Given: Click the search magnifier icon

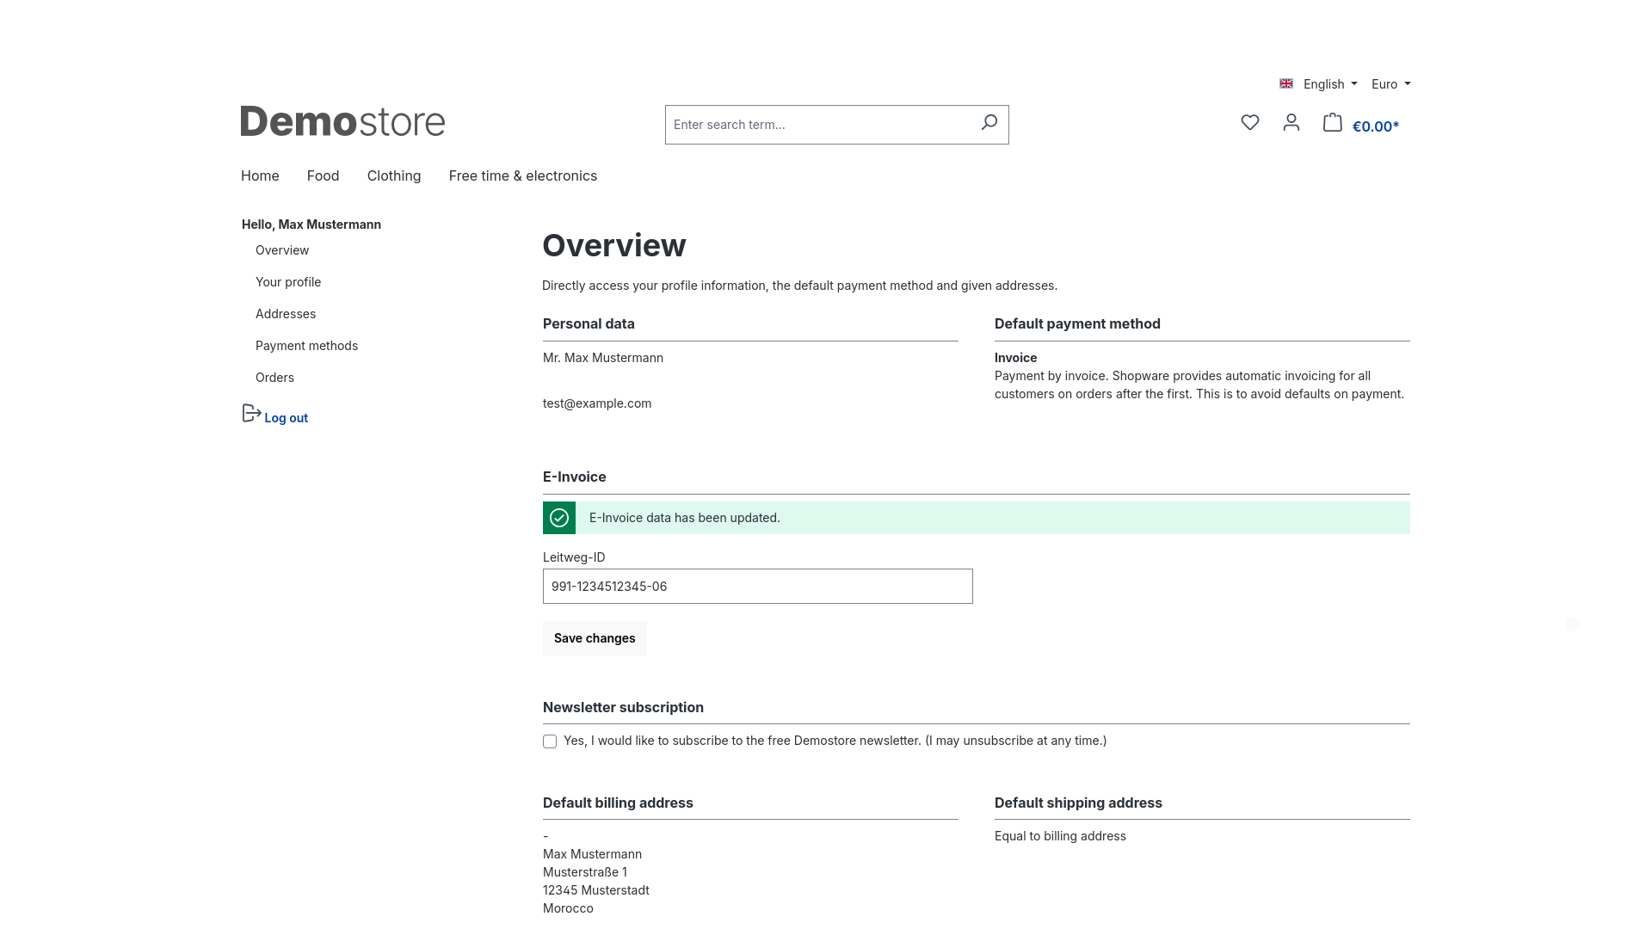Looking at the screenshot, I should coord(989,123).
